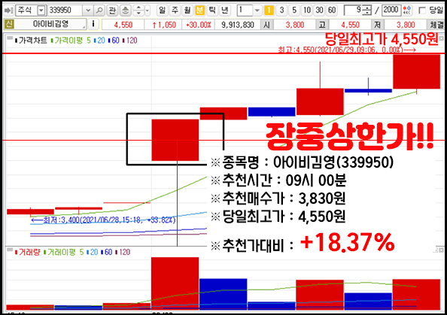
Task: Click the 최저:3,400 low marker label
Action: point(103,220)
